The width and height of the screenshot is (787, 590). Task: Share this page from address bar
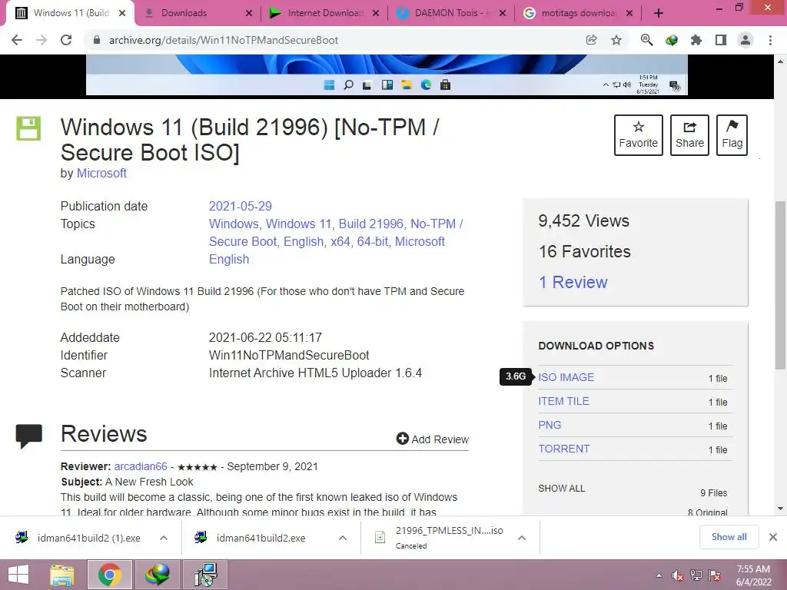click(x=592, y=40)
